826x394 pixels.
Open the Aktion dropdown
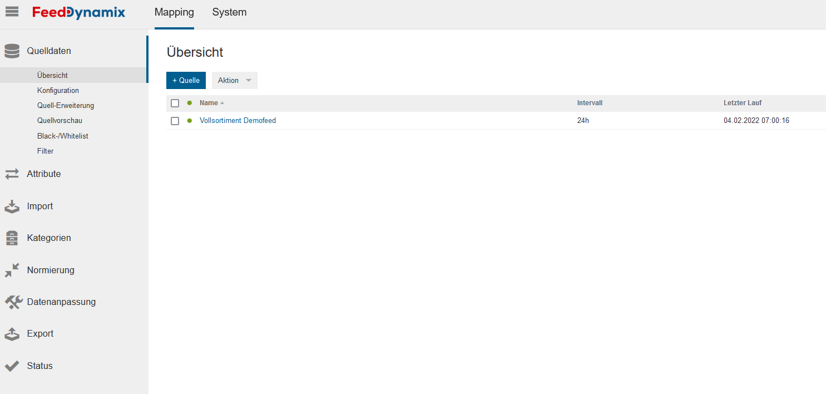click(235, 80)
